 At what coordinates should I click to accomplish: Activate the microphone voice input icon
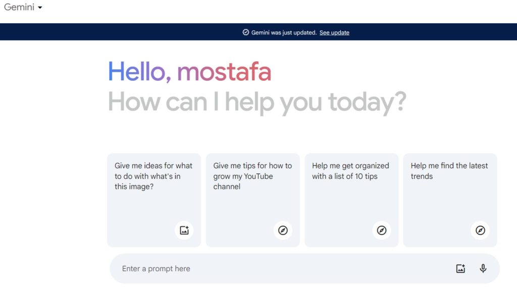pyautogui.click(x=483, y=269)
